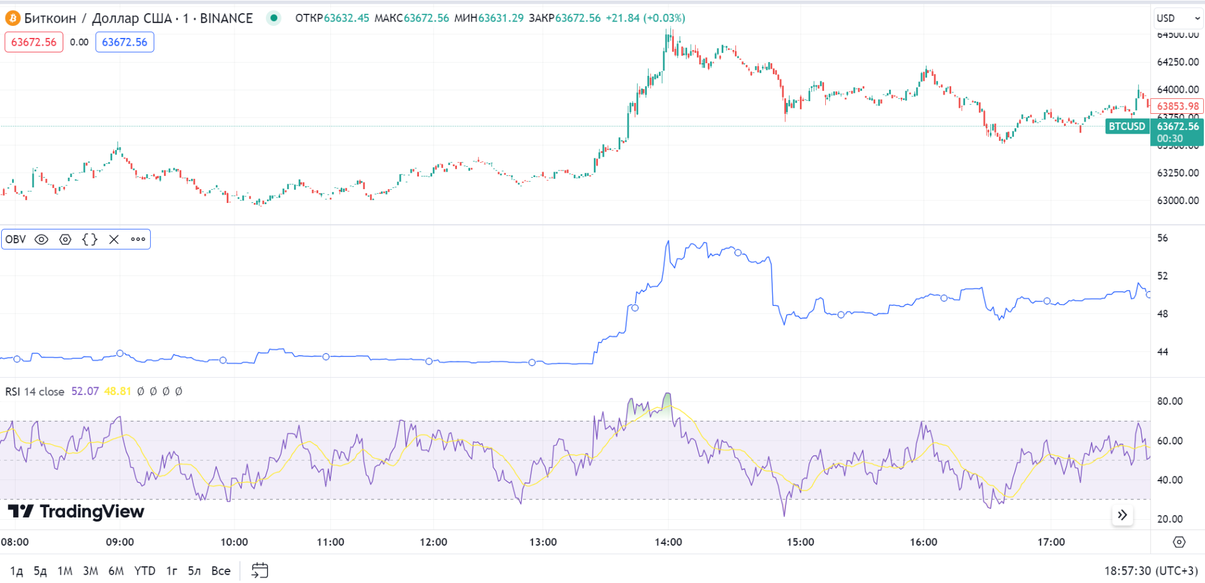
Task: Switch to the Все time range
Action: click(x=221, y=571)
